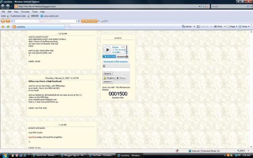
Task: Click the new hair style label link
Action: tap(41, 108)
